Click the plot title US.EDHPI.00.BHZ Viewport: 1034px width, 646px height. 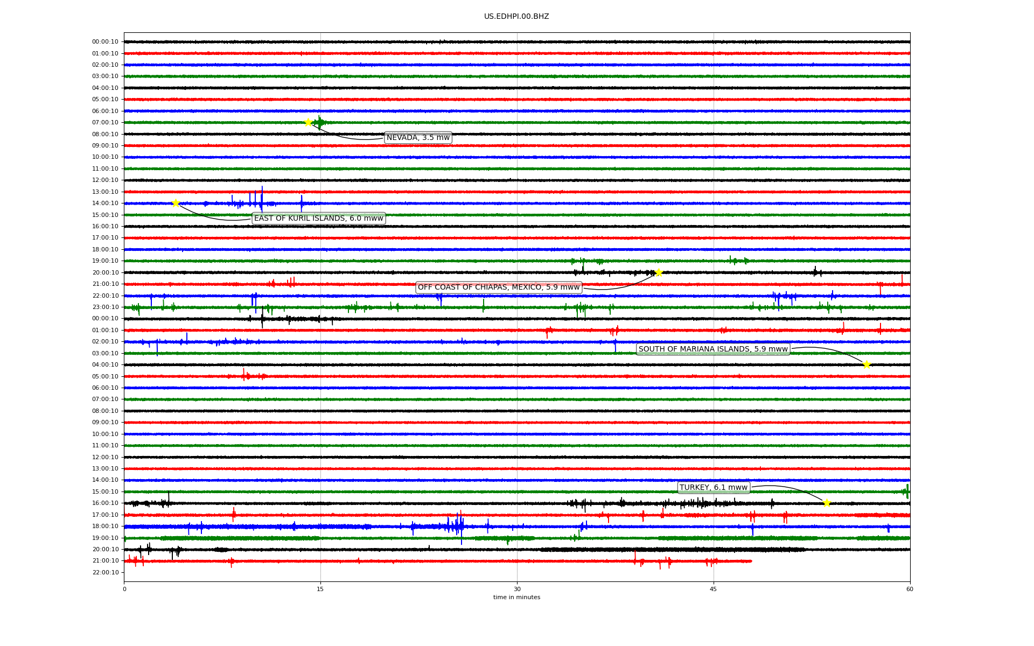[516, 17]
